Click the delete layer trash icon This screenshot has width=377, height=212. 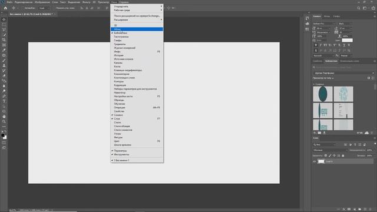[371, 209]
